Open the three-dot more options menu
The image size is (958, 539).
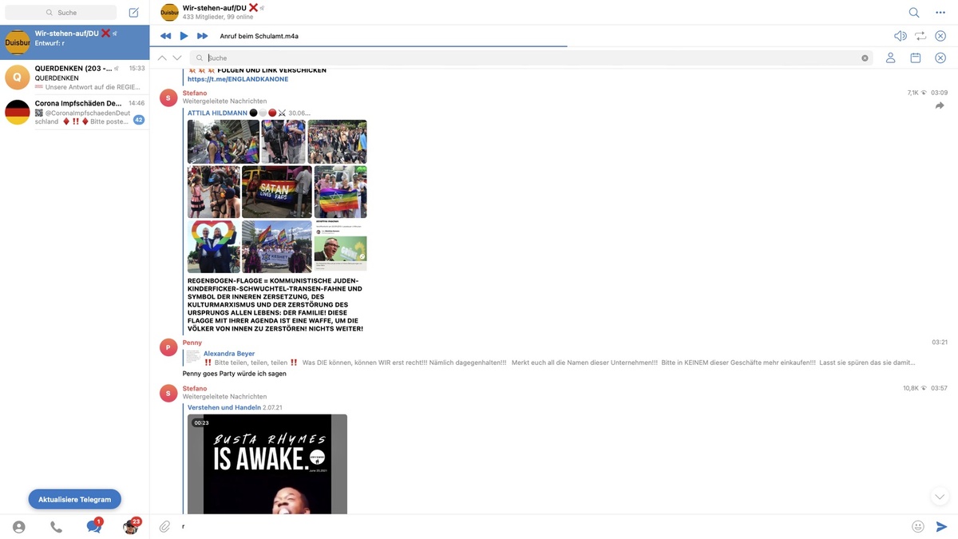pyautogui.click(x=940, y=13)
